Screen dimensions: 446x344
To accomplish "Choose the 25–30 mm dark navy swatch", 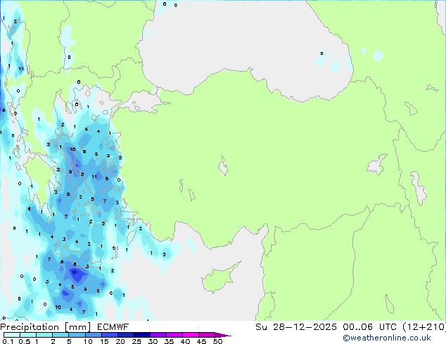I will 142,335.
